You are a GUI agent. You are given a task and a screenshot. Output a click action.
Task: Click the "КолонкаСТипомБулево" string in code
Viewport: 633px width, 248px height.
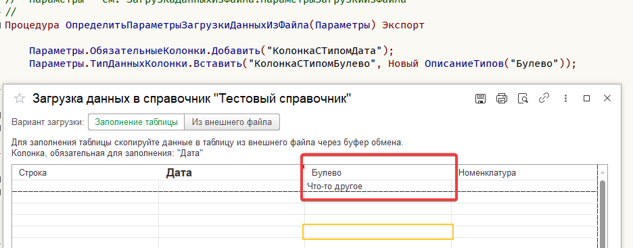312,64
